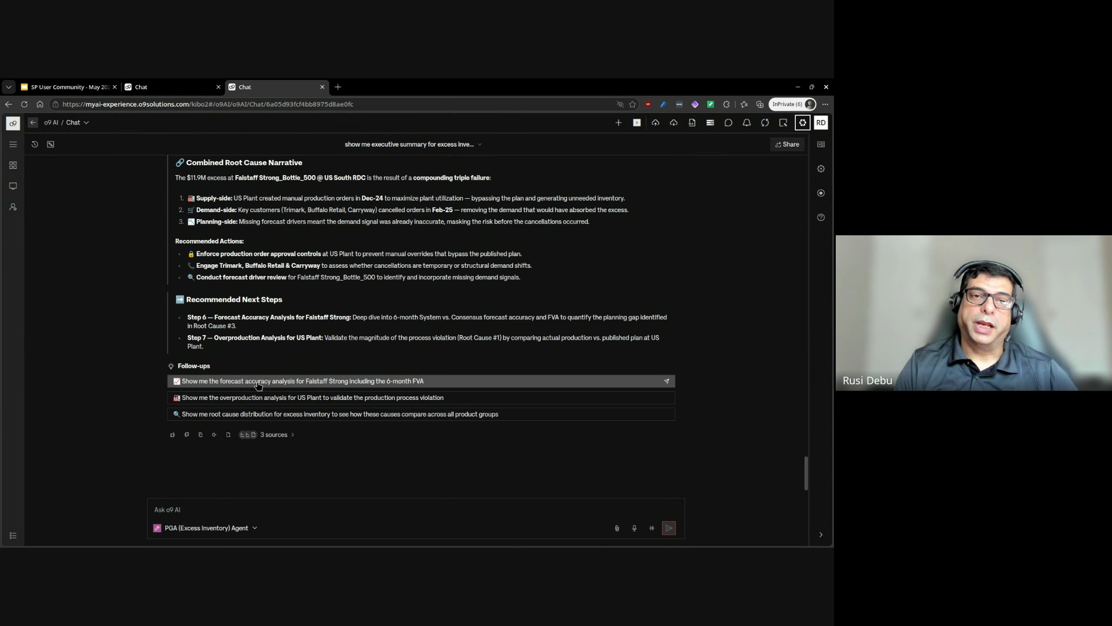Click the XLS export icon

pos(692,123)
